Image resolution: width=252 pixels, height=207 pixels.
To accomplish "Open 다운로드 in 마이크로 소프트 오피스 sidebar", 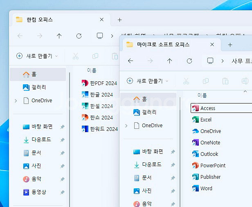I will click(148, 164).
